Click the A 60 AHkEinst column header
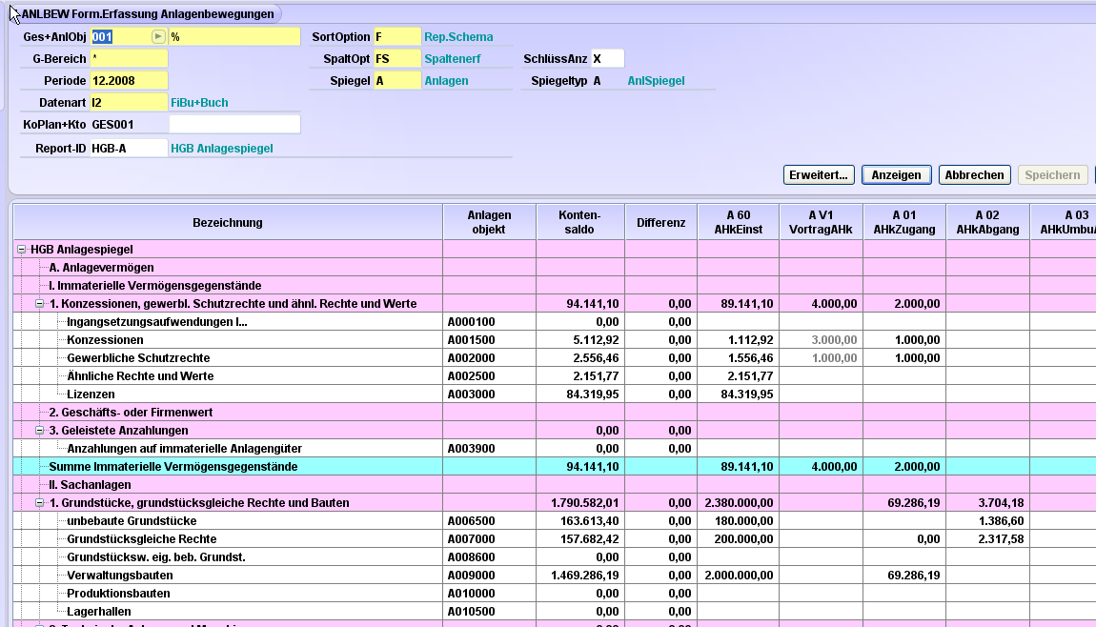The width and height of the screenshot is (1096, 627). 738,222
